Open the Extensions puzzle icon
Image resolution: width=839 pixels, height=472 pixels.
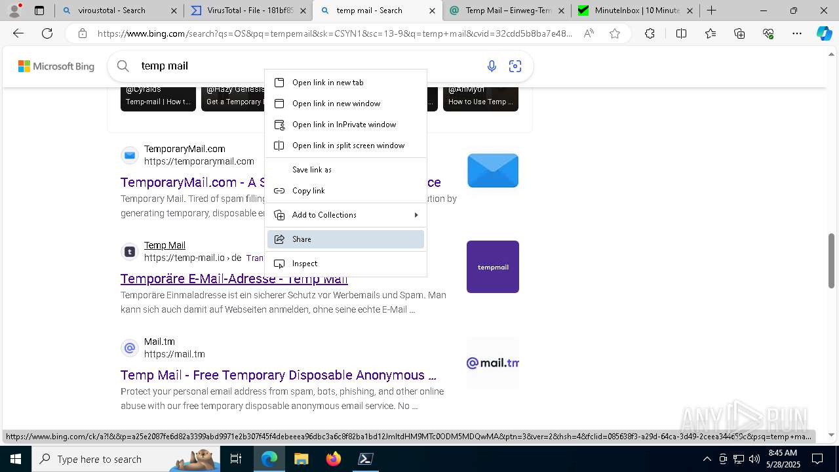650,33
